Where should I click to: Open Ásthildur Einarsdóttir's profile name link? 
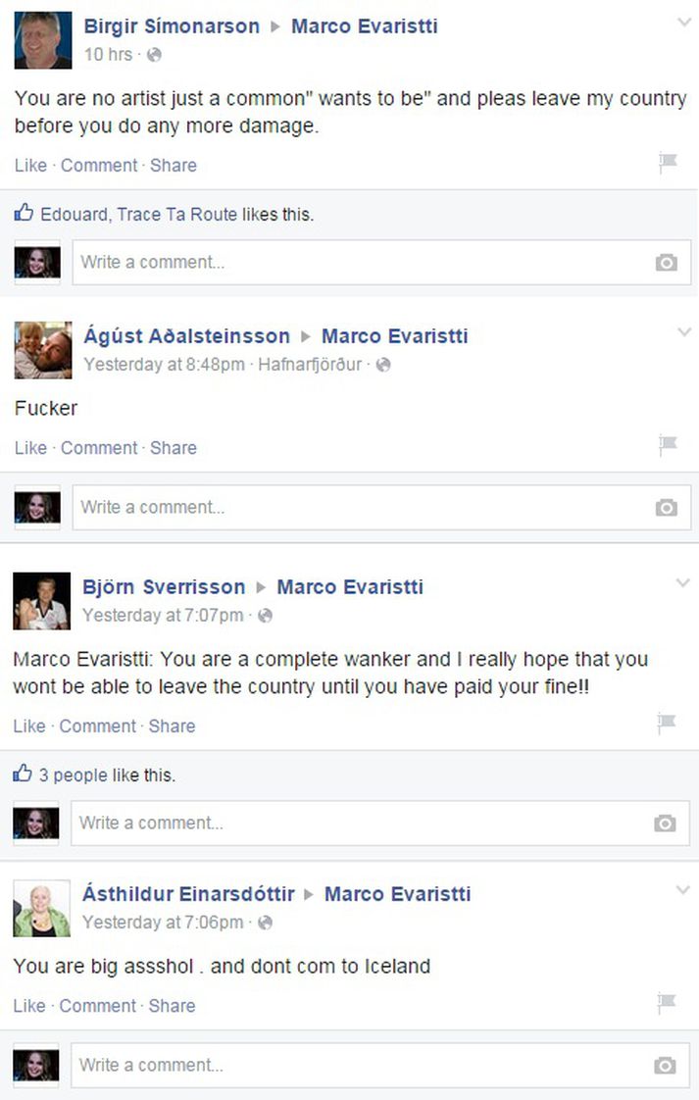click(189, 894)
